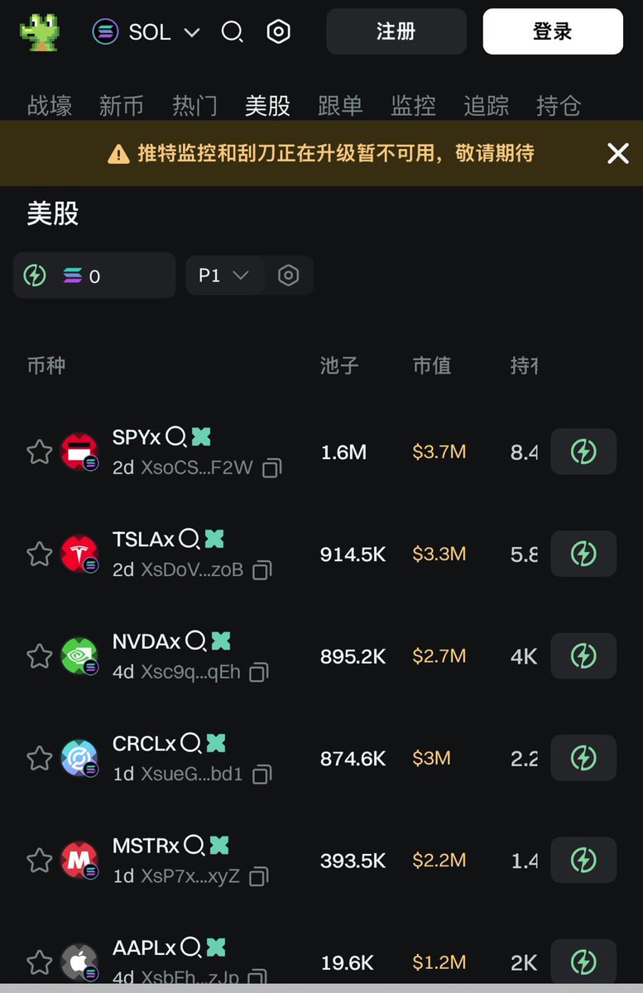
Task: Click the 登录 button
Action: pyautogui.click(x=553, y=31)
